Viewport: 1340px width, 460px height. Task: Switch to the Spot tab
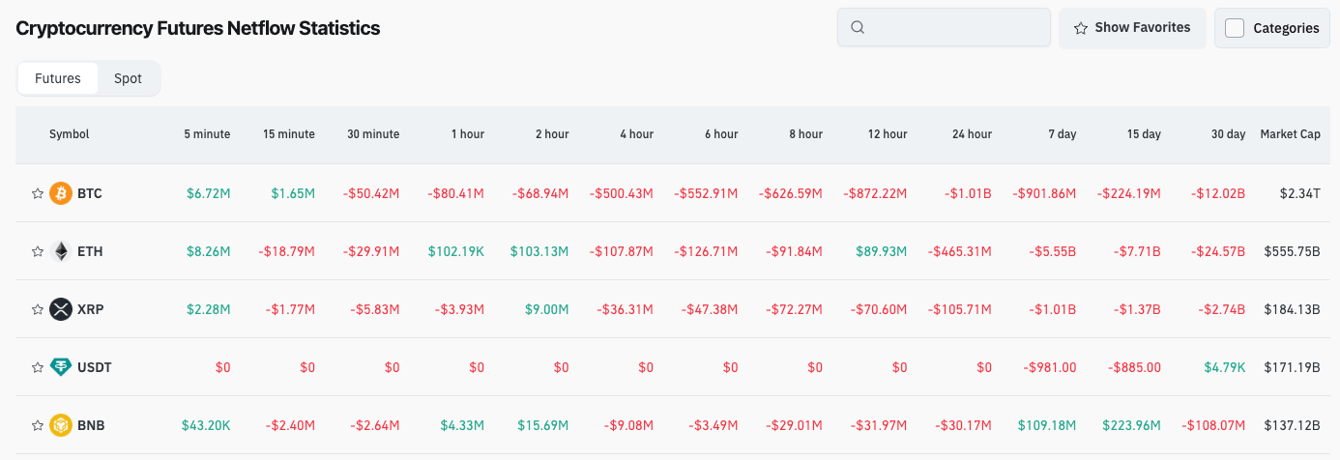pos(128,78)
